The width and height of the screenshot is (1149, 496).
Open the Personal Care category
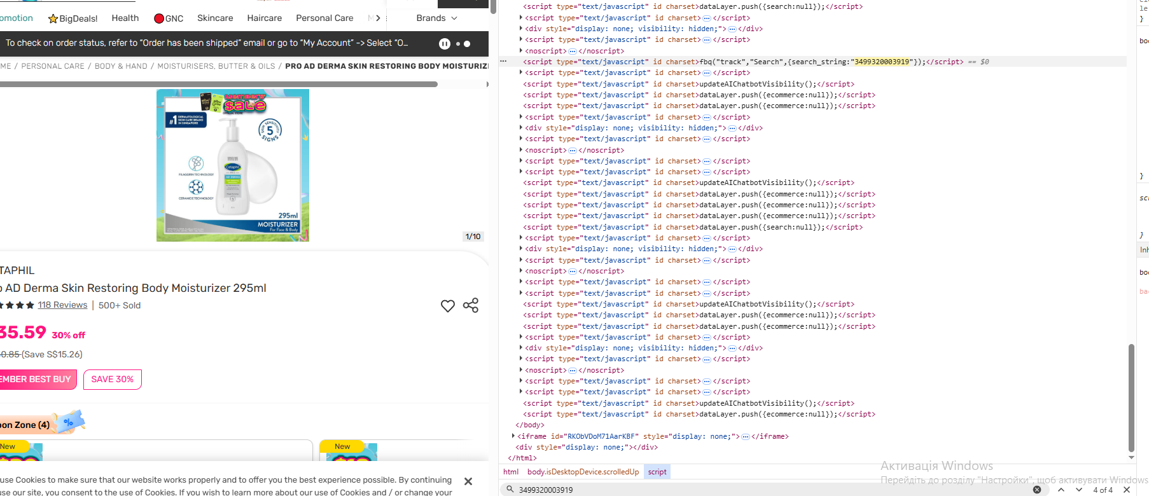[324, 18]
